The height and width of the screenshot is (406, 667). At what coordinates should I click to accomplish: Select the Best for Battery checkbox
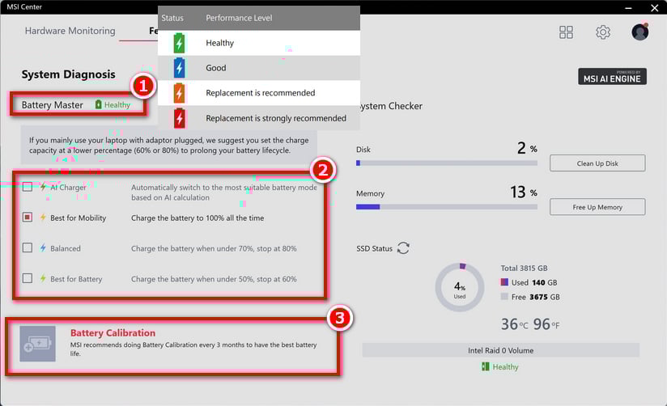(28, 278)
